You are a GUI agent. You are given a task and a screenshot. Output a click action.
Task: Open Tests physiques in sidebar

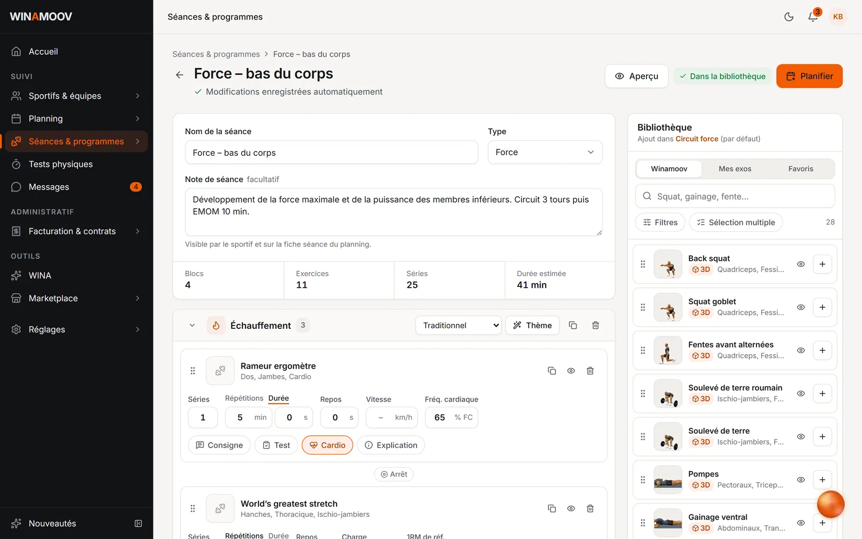point(77,164)
